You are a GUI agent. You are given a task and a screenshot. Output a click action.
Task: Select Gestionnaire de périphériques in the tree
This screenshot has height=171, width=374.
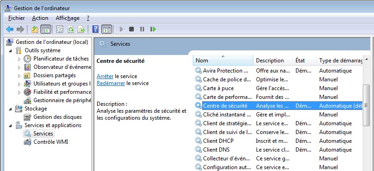point(62,100)
